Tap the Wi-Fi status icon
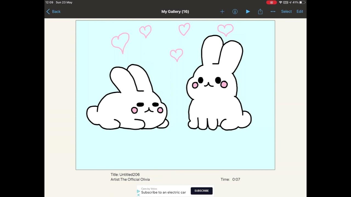Viewport: 351px width, 197px height. [281, 2]
